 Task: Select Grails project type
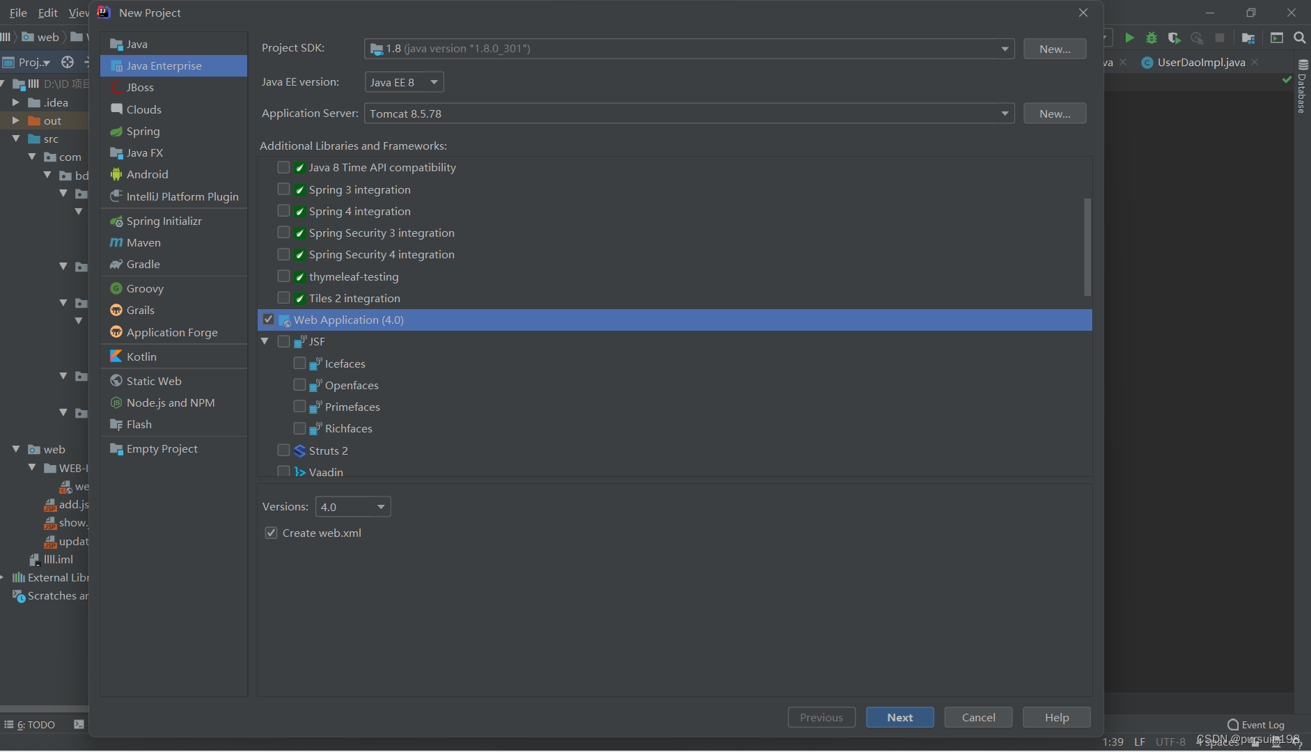(173, 310)
